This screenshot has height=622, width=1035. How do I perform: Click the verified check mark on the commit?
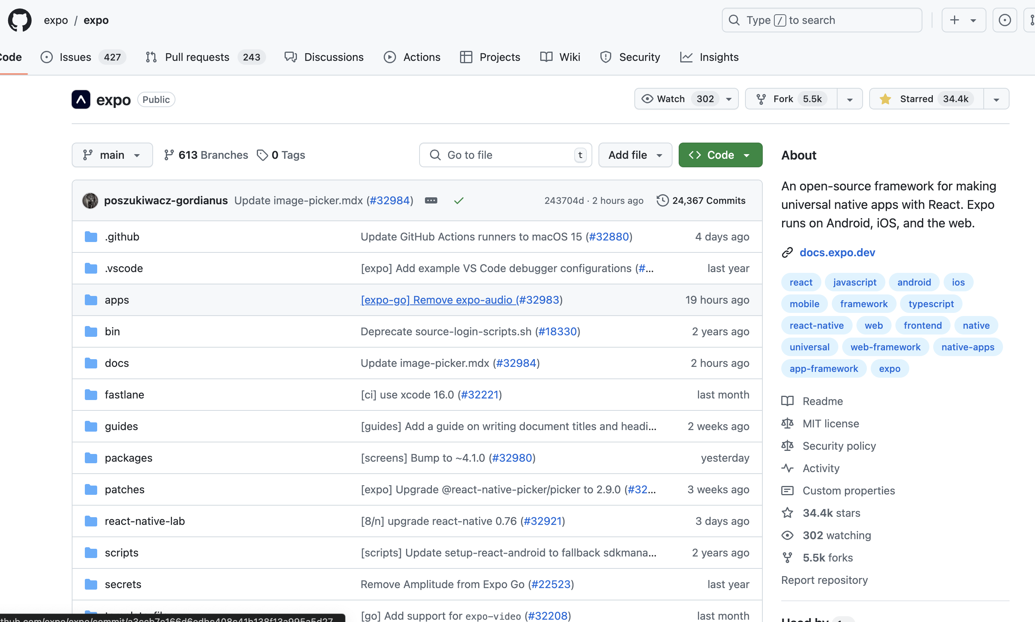[459, 201]
